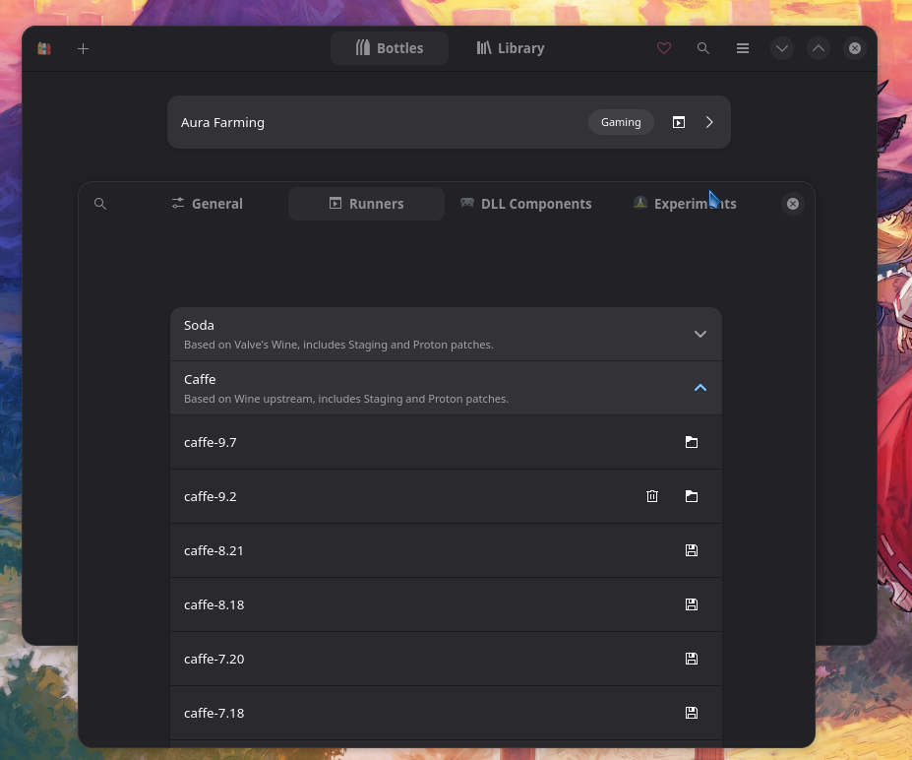This screenshot has width=912, height=760.
Task: Download and install caffe-8.21
Action: (x=692, y=550)
